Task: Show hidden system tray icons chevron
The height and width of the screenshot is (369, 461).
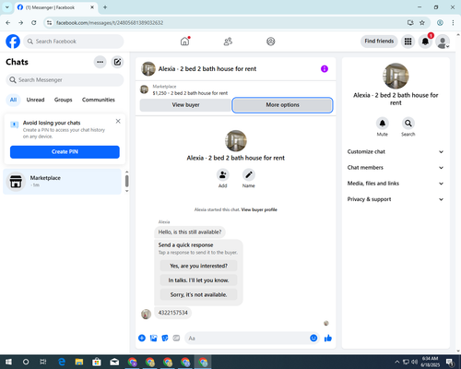Action: pos(396,362)
